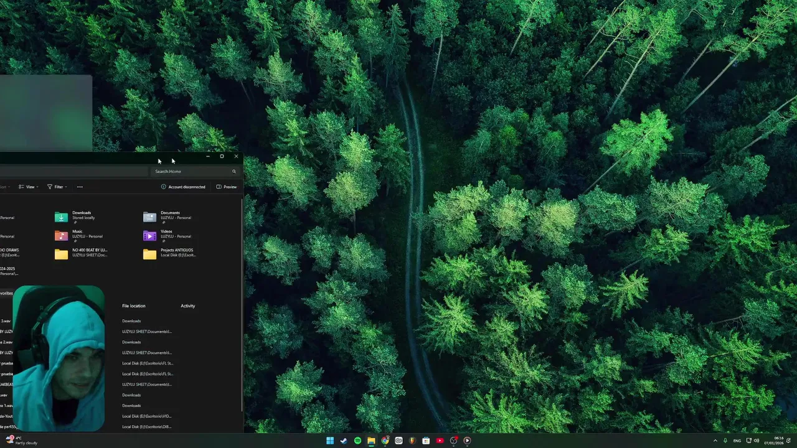797x448 pixels.
Task: Open the Downloads folder
Action: (76, 217)
